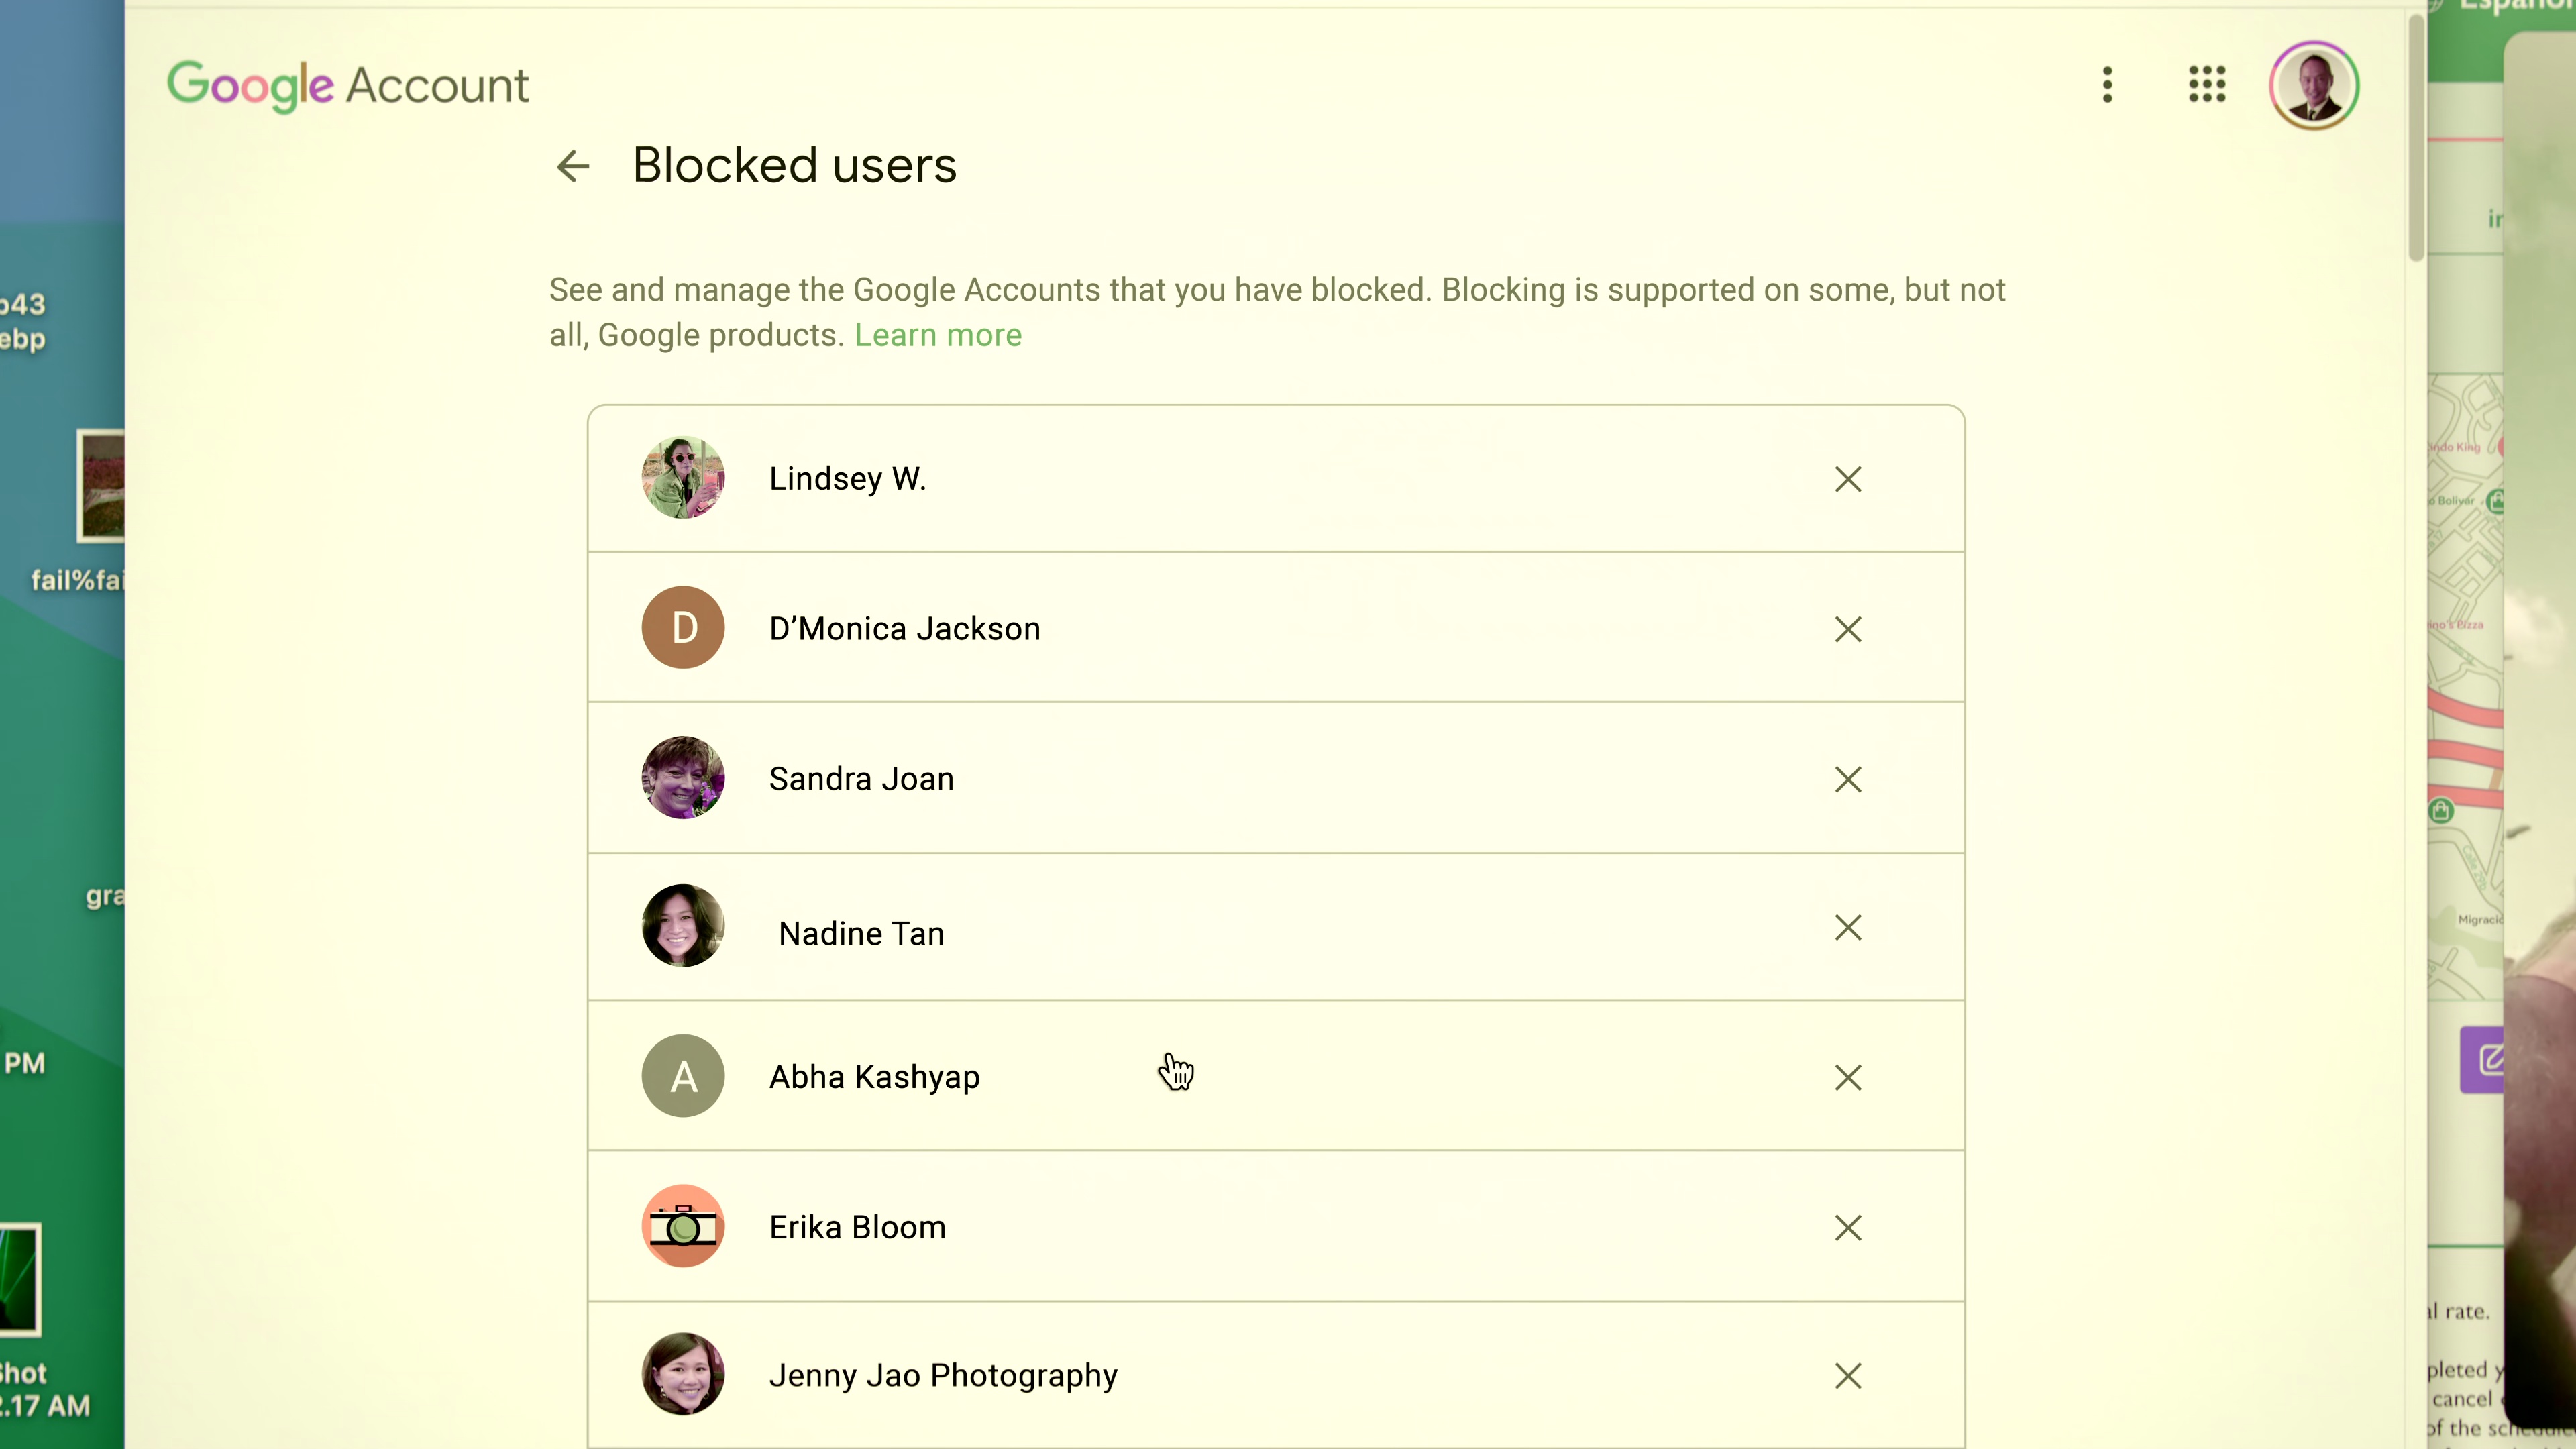The height and width of the screenshot is (1449, 2576).
Task: Click Erika Bloom's camera avatar
Action: click(683, 1226)
